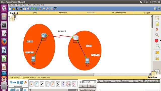Click Set Tiled Background
161x91 pixels.
[x=119, y=13]
